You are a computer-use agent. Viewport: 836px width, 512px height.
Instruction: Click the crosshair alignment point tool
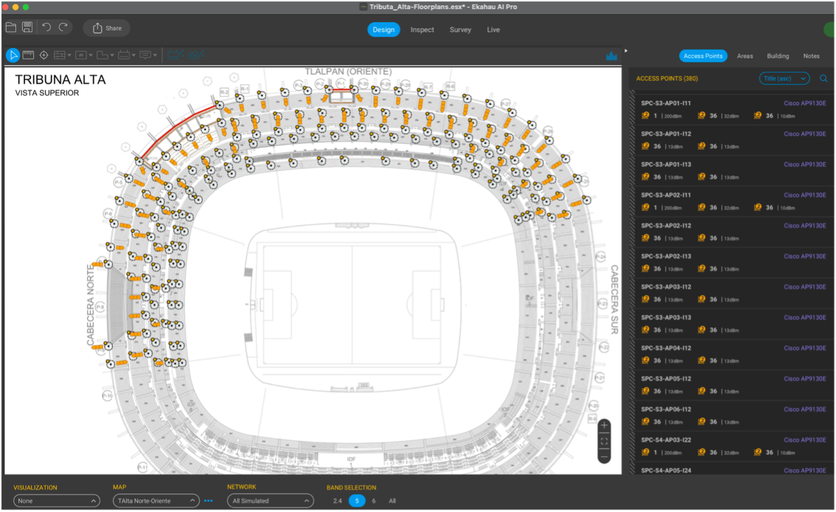click(x=44, y=55)
